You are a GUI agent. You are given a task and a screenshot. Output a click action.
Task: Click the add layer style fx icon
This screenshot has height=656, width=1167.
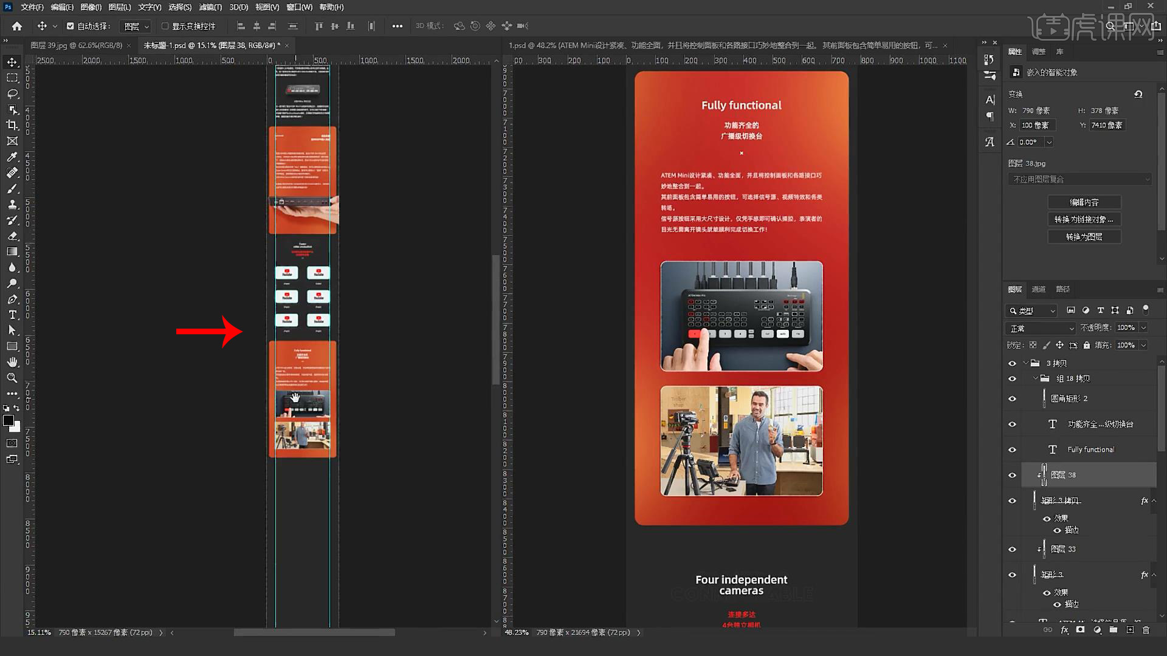(x=1064, y=630)
